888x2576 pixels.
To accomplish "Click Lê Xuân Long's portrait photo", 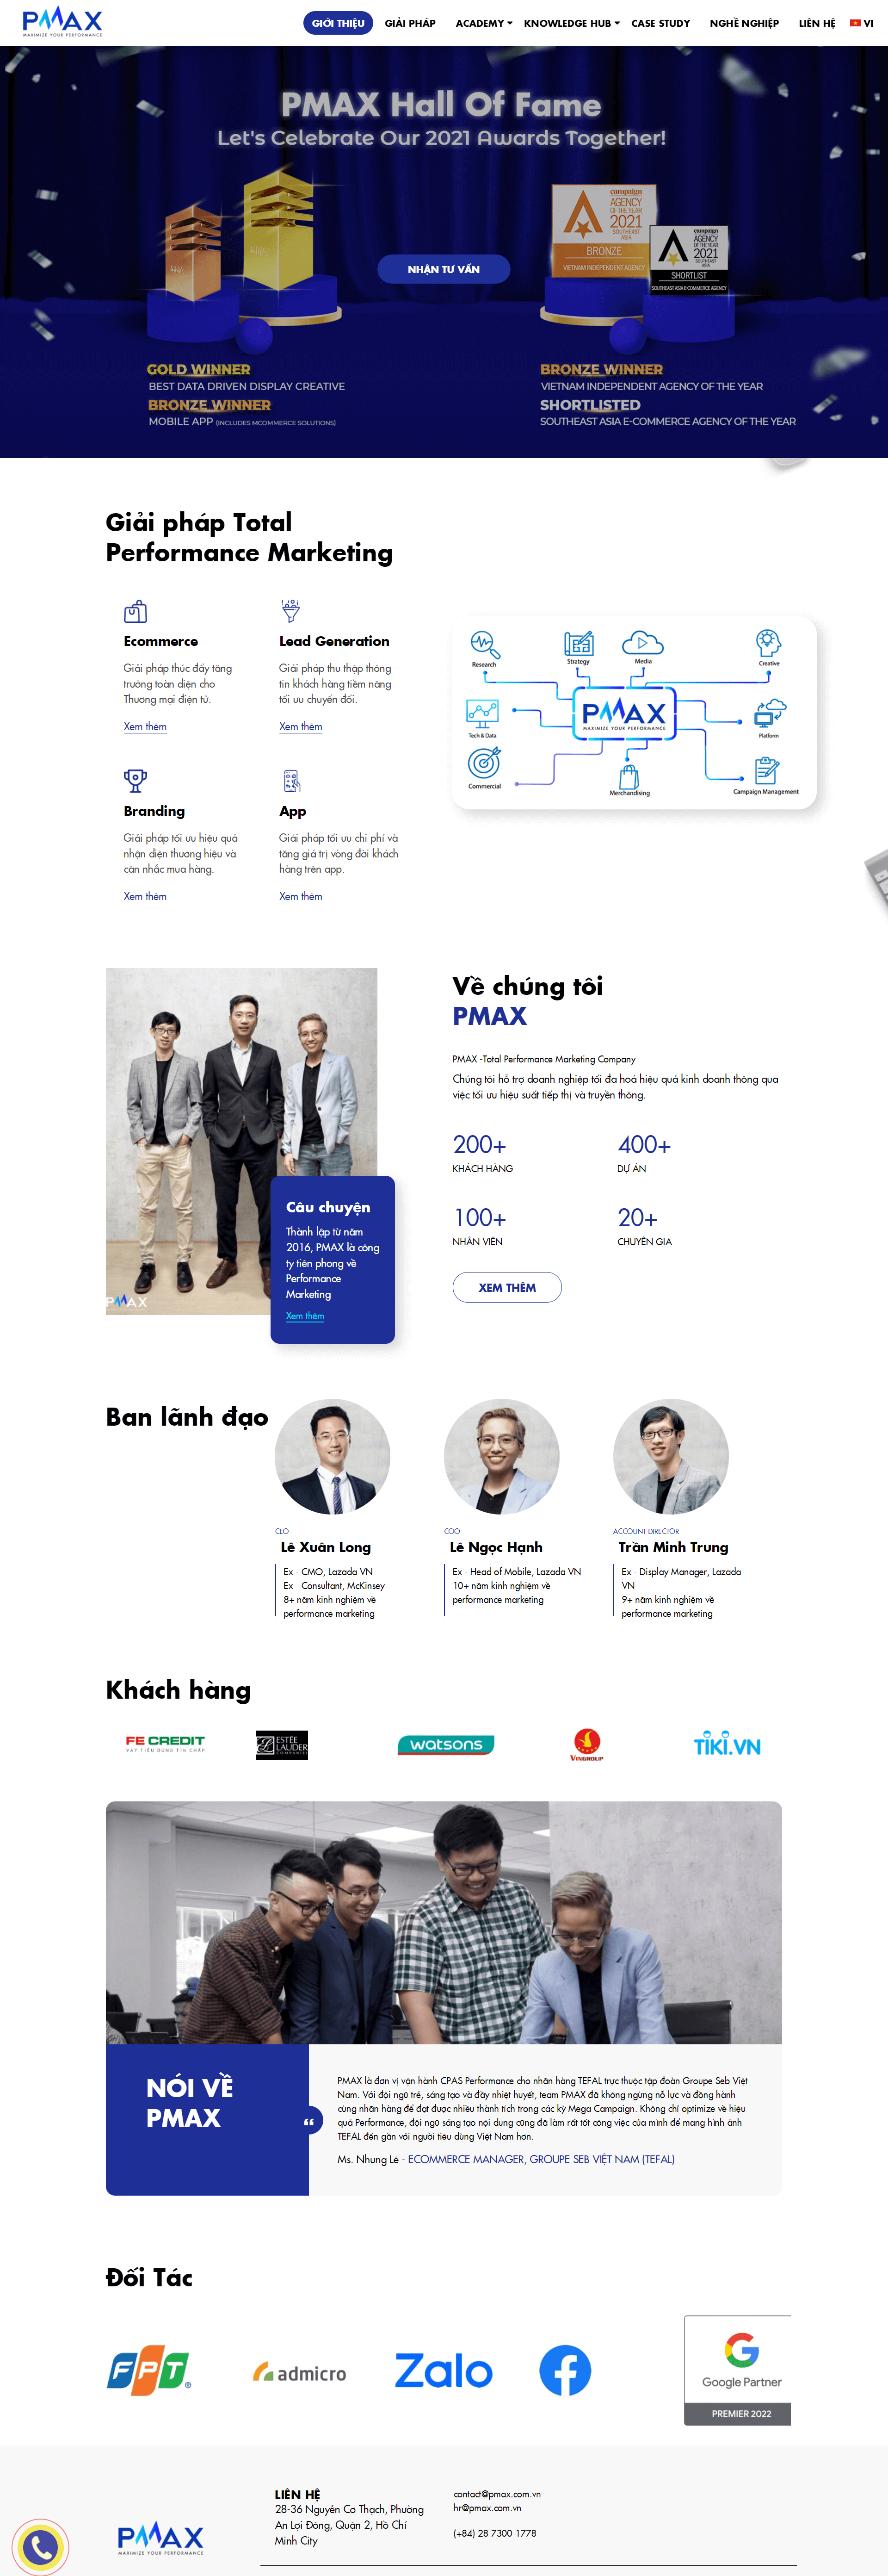I will [x=332, y=1456].
